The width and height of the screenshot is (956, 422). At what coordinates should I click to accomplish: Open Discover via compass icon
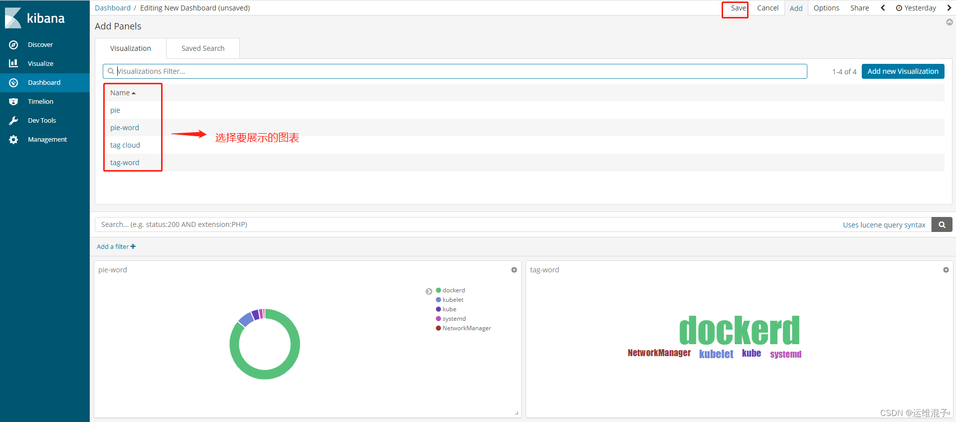click(x=13, y=45)
